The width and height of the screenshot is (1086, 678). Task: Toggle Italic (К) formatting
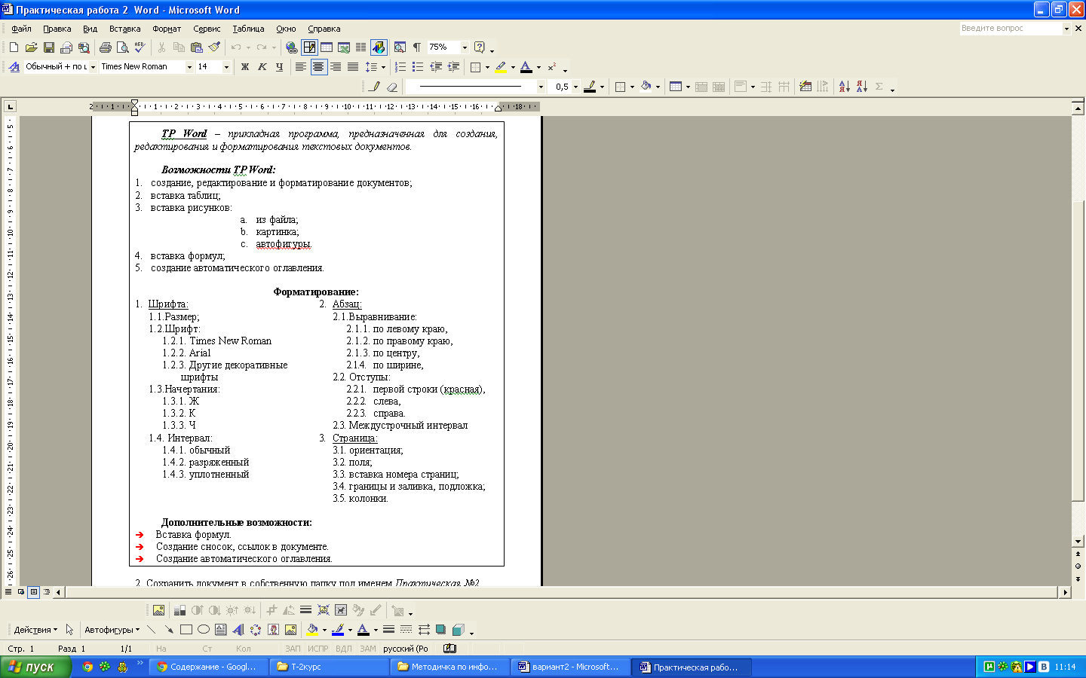262,67
